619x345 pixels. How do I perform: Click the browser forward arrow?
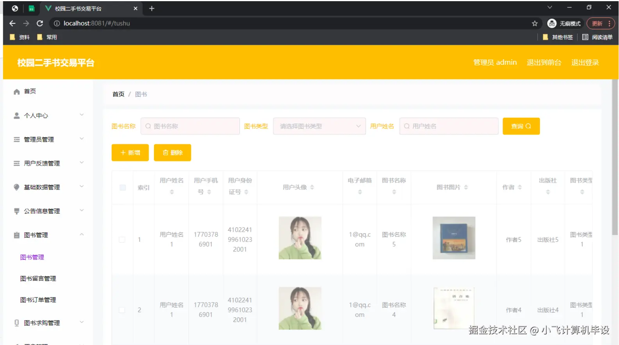click(x=26, y=23)
